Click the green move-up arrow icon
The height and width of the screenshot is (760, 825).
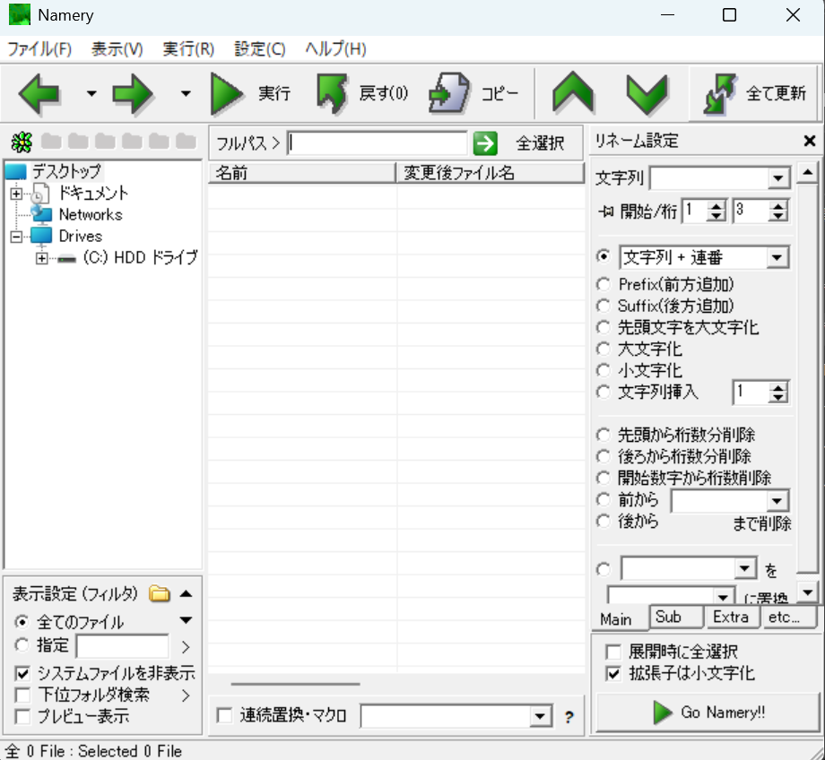click(573, 93)
